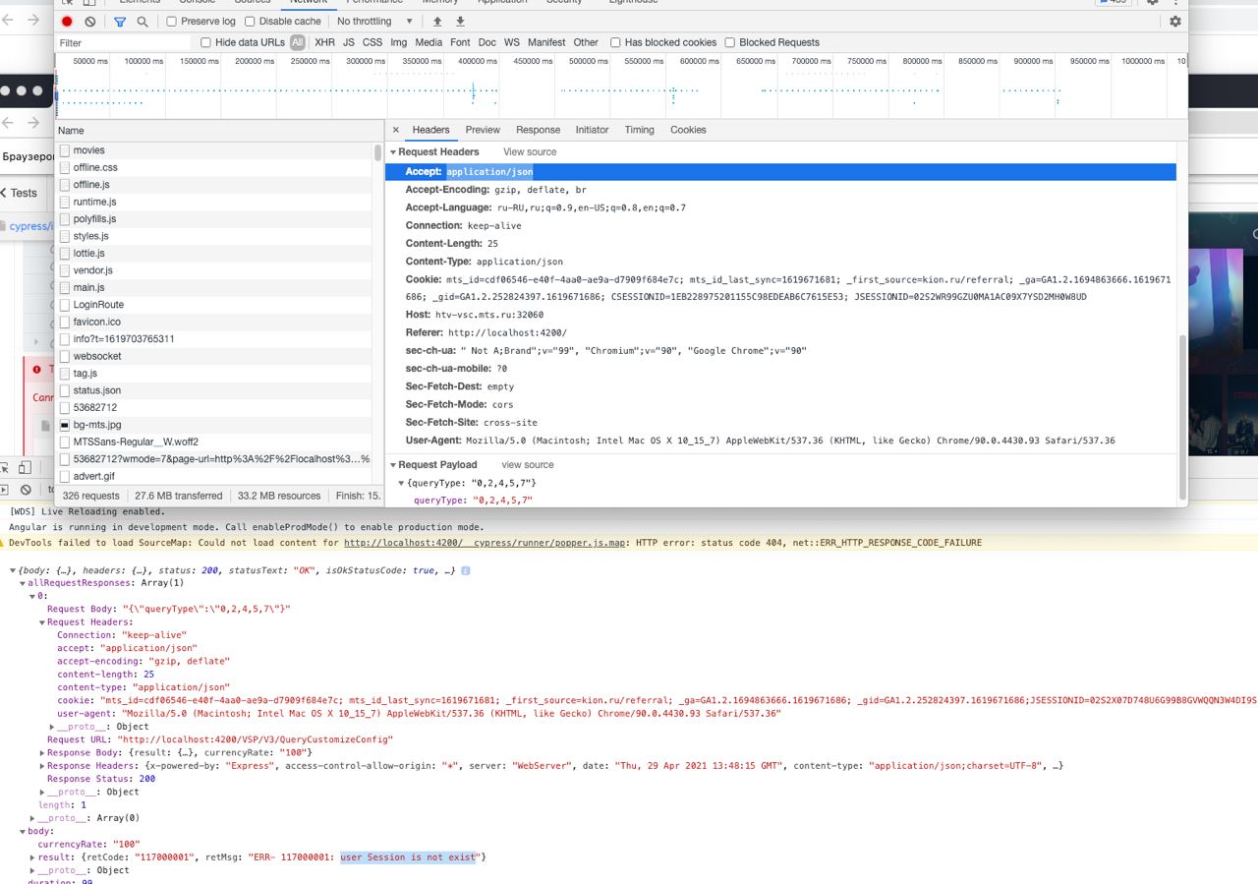Click the red record network log button
The width and height of the screenshot is (1258, 884).
pos(67,22)
